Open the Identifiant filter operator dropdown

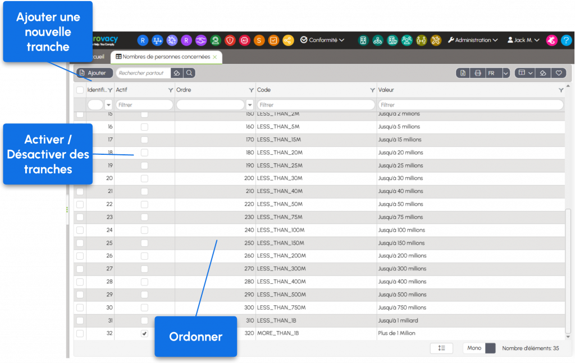click(108, 105)
